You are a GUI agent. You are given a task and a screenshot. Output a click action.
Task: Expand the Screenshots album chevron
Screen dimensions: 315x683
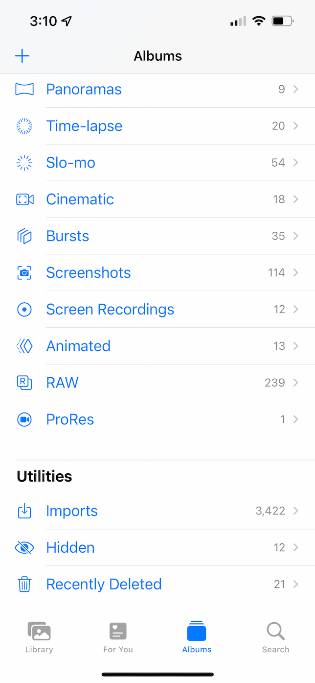pos(295,273)
